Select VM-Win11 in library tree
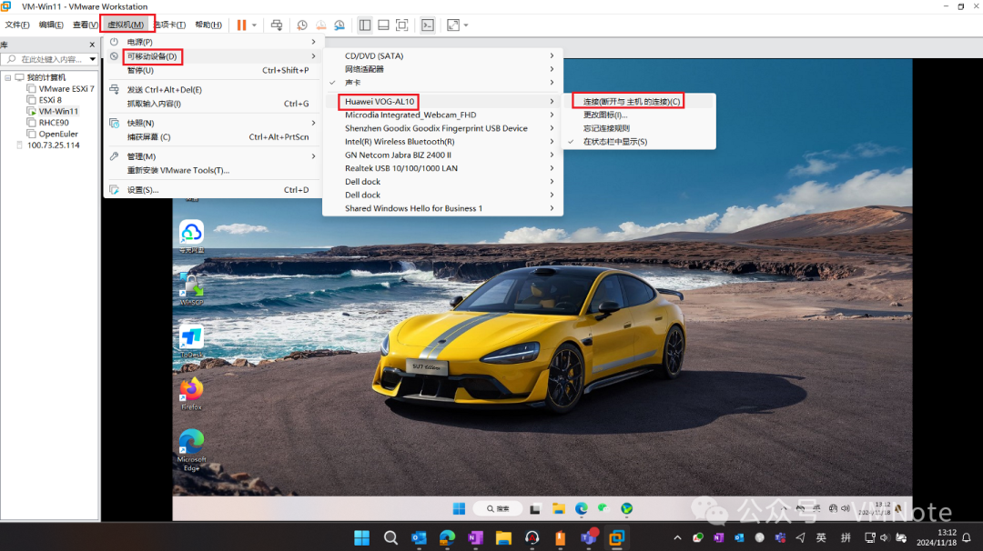Screen dimensions: 983x551 tap(58, 112)
